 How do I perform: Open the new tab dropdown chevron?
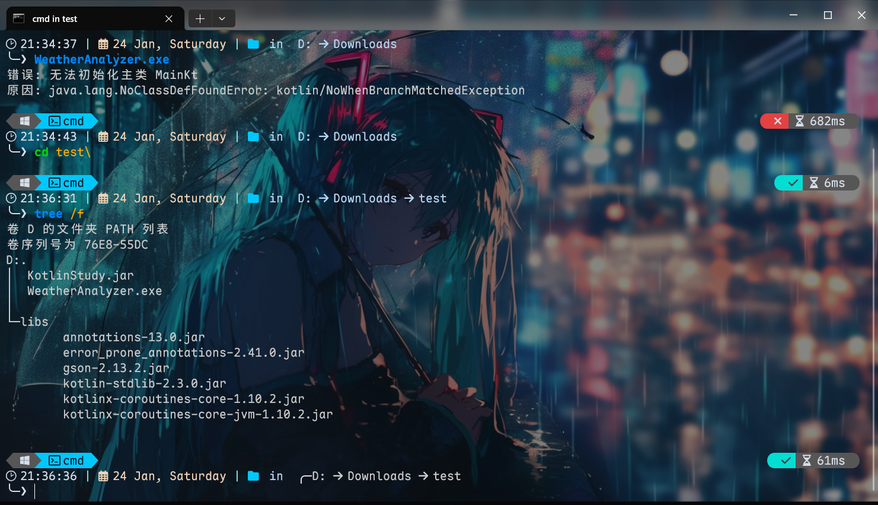coord(222,18)
